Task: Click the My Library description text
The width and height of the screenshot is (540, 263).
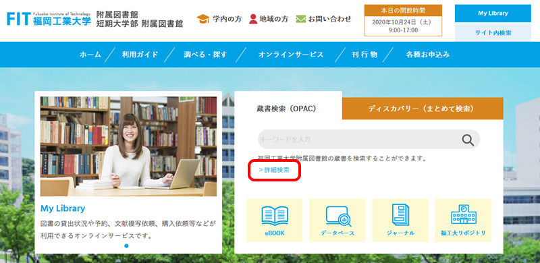Action: pos(128,230)
